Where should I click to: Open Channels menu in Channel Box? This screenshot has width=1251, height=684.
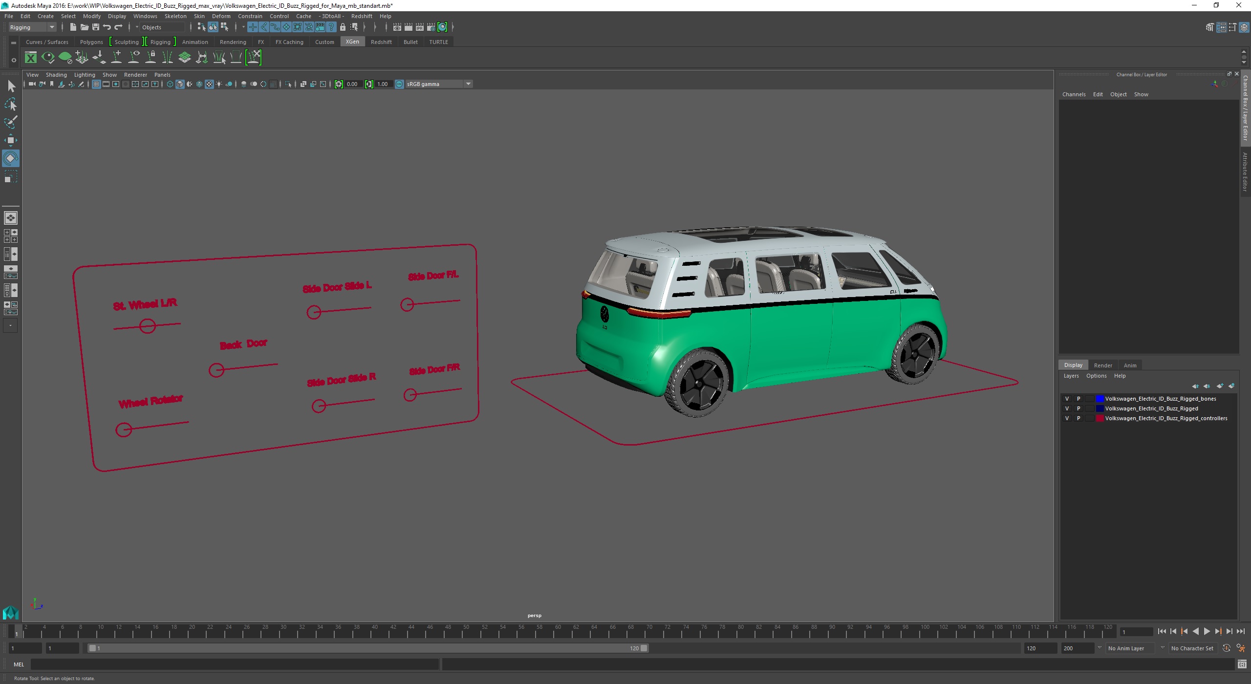pyautogui.click(x=1074, y=94)
